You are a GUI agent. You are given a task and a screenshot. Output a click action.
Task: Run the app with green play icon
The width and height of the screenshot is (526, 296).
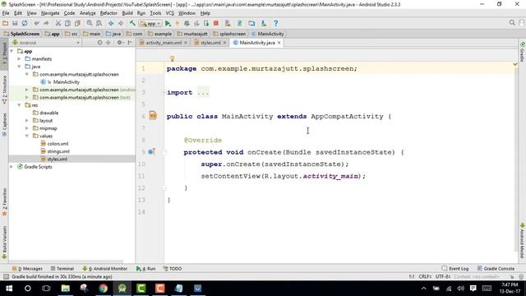tap(168, 23)
